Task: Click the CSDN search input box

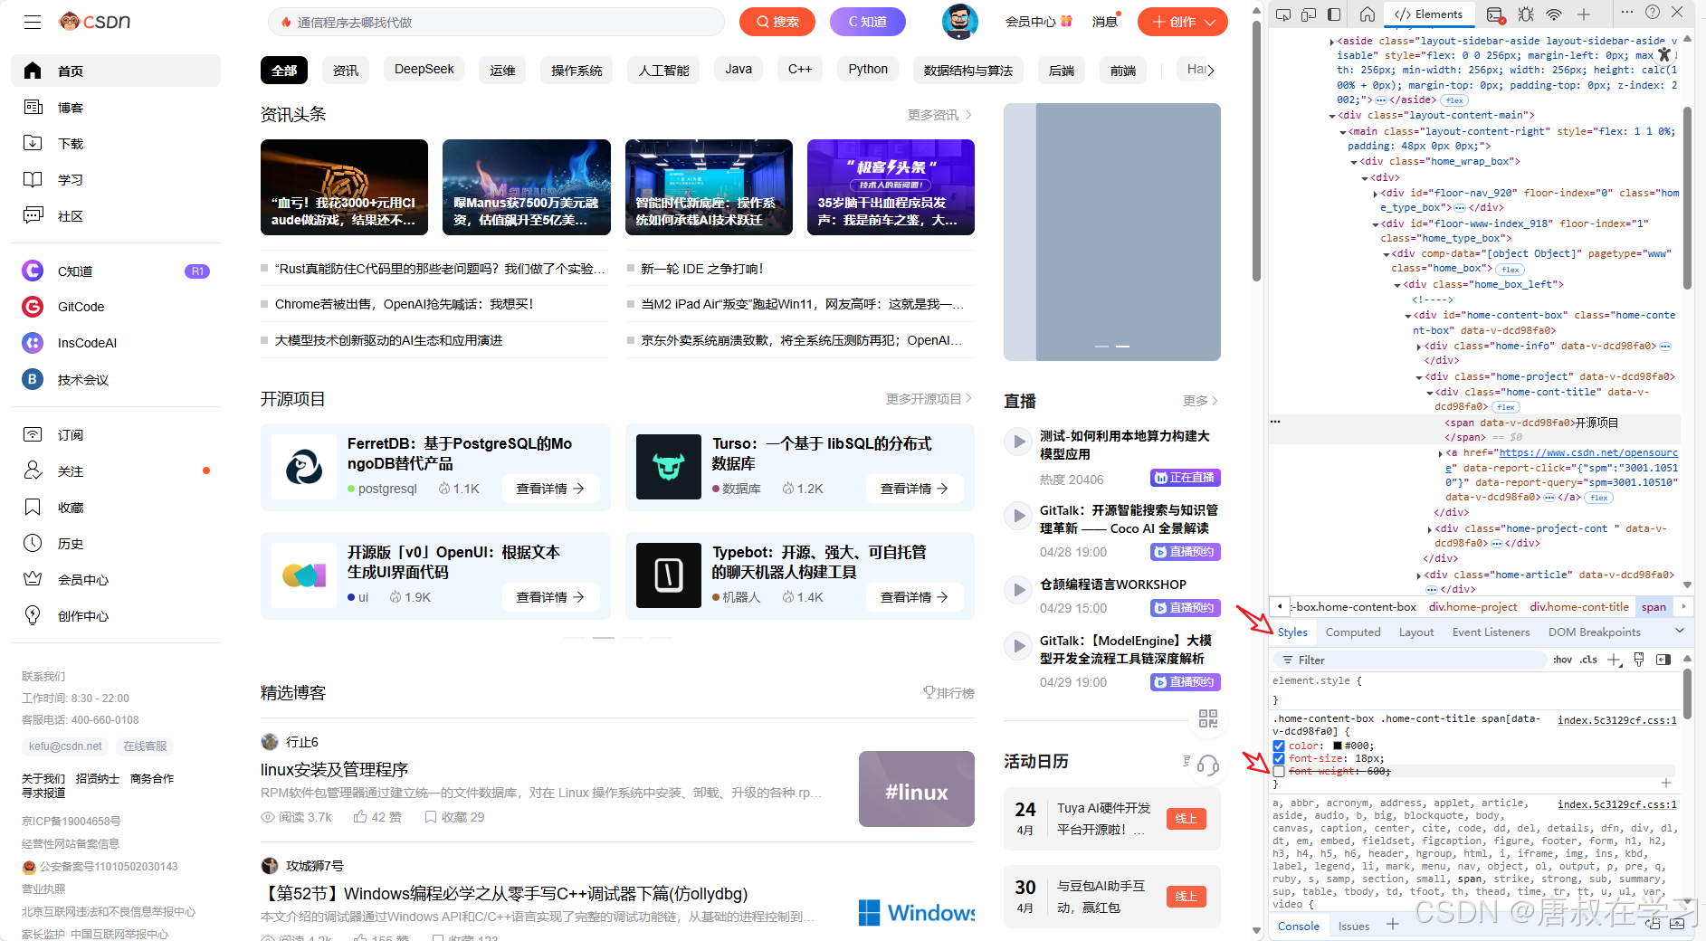Action: 496,22
